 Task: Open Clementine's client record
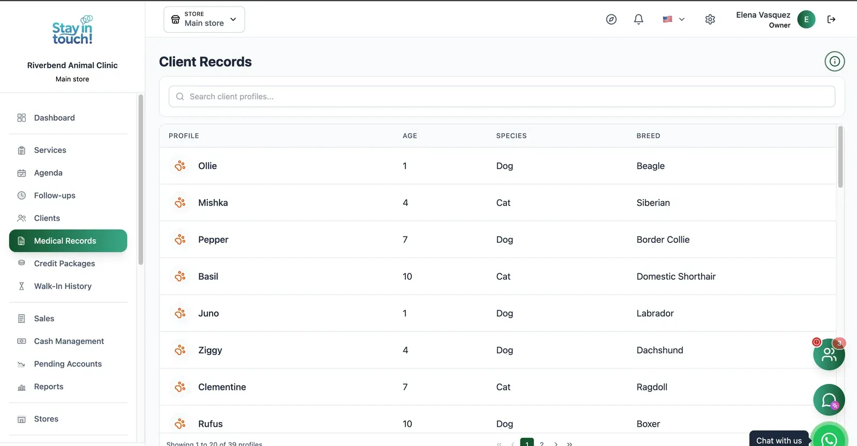[498, 387]
